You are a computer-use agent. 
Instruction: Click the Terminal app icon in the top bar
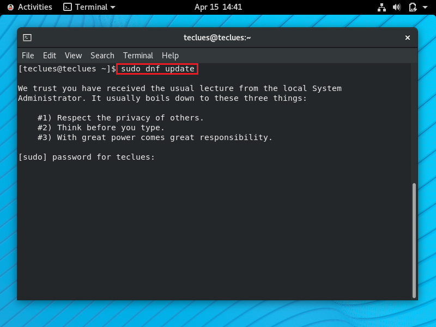tap(66, 7)
